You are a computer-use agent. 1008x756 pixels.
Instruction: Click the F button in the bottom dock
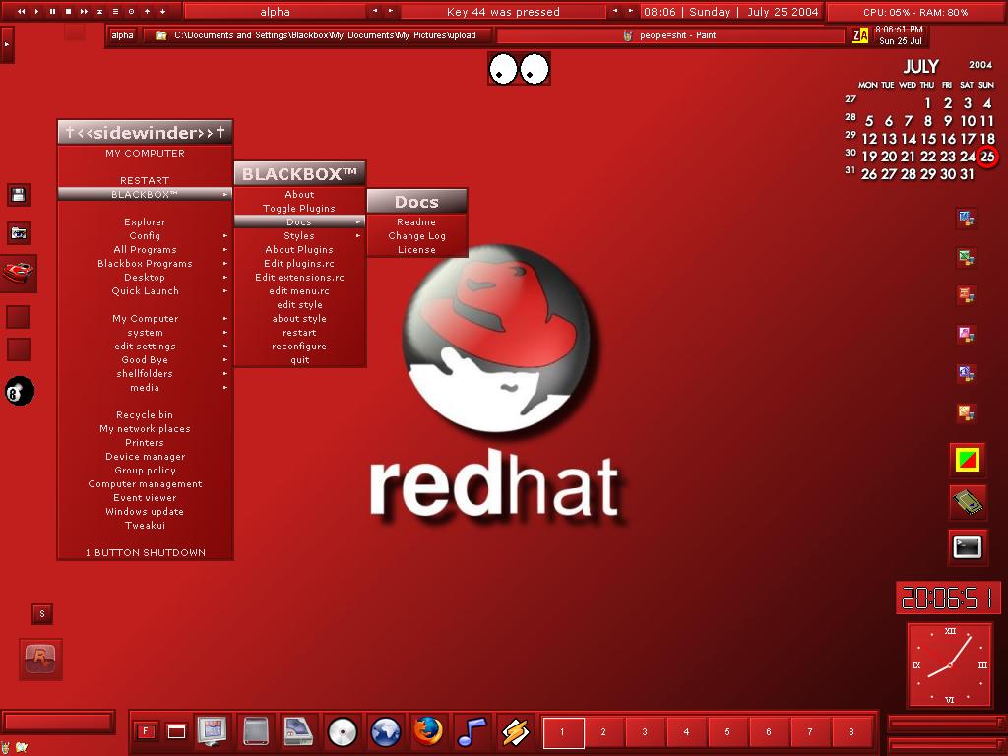[x=146, y=731]
